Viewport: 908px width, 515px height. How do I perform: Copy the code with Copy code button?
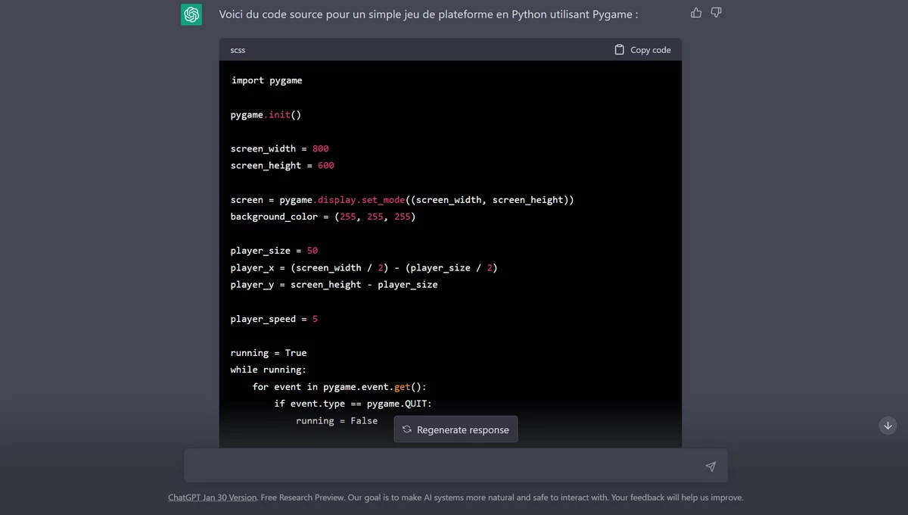[642, 50]
